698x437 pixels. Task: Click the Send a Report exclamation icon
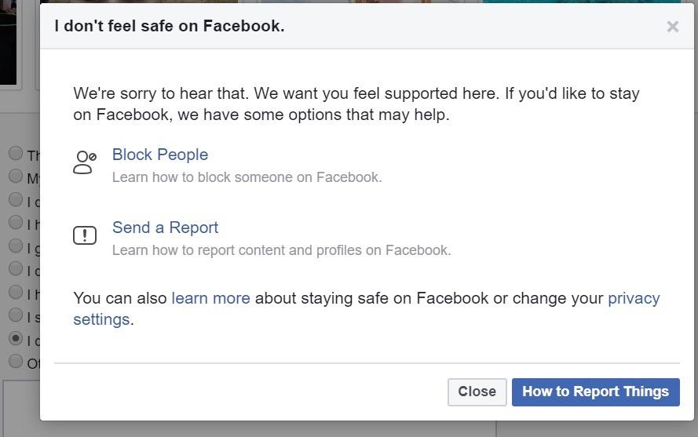[84, 235]
